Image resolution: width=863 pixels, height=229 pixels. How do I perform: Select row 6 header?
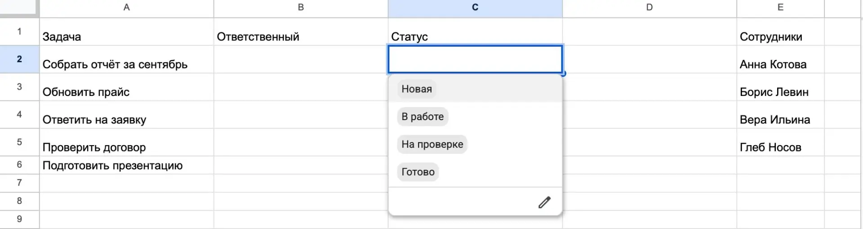pyautogui.click(x=19, y=165)
